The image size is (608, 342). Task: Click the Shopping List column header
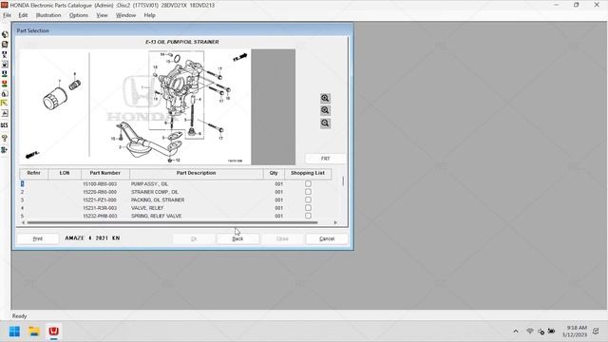(x=308, y=173)
